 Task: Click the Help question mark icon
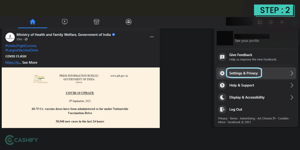pyautogui.click(x=222, y=85)
